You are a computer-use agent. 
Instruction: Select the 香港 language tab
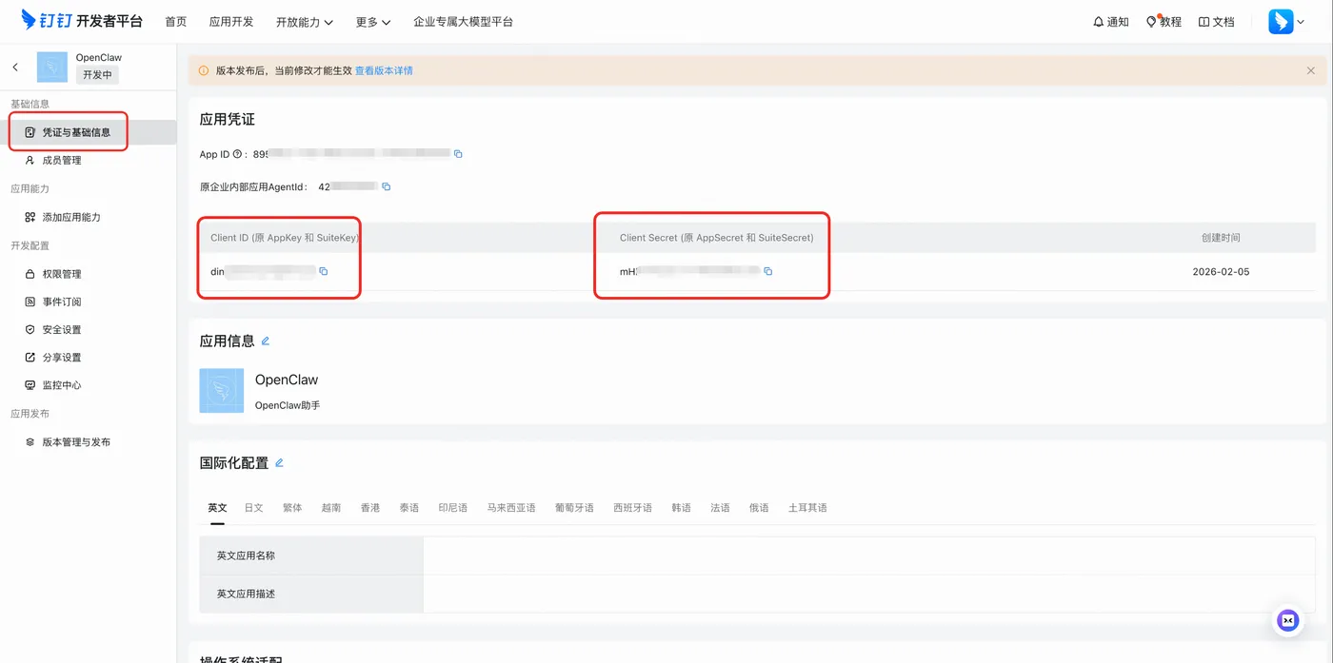(x=370, y=508)
